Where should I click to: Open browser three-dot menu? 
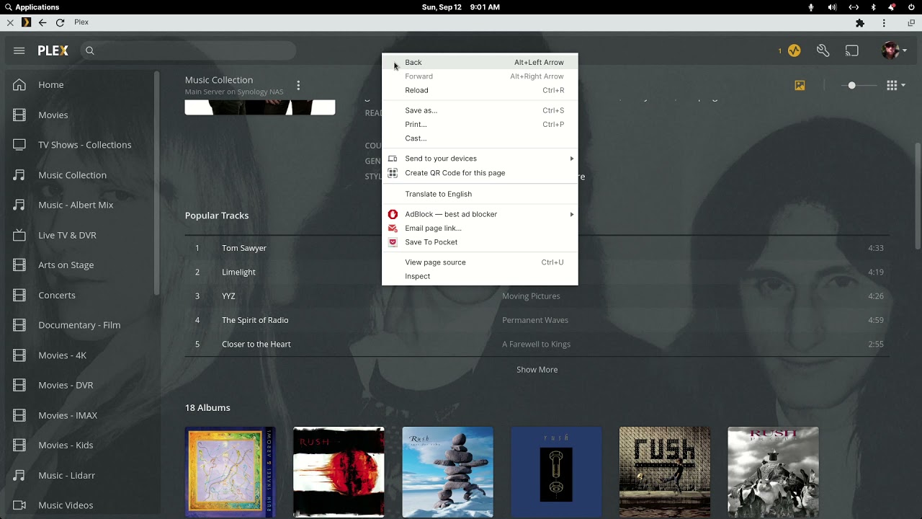pyautogui.click(x=884, y=23)
